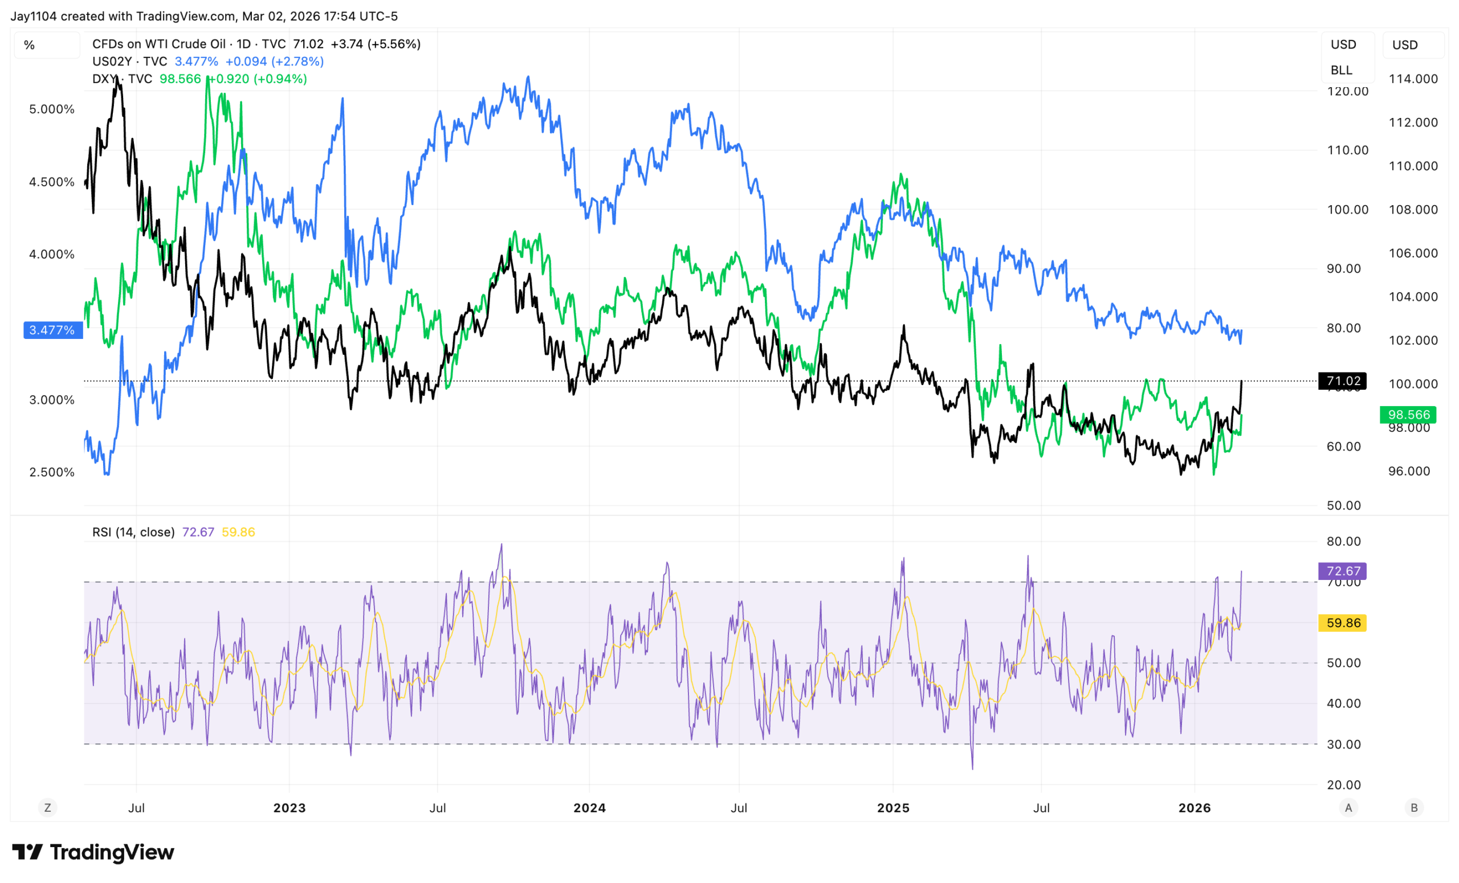Toggle the B scale button
The image size is (1459, 883).
click(x=1414, y=808)
